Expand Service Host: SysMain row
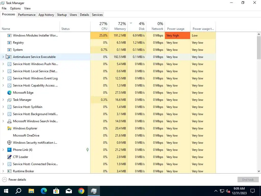 point(3,107)
